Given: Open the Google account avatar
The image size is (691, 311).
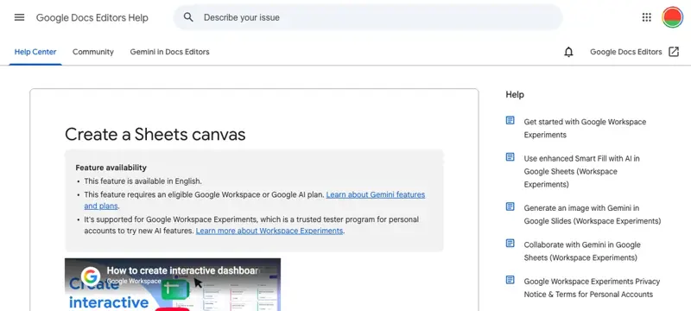Looking at the screenshot, I should (672, 17).
